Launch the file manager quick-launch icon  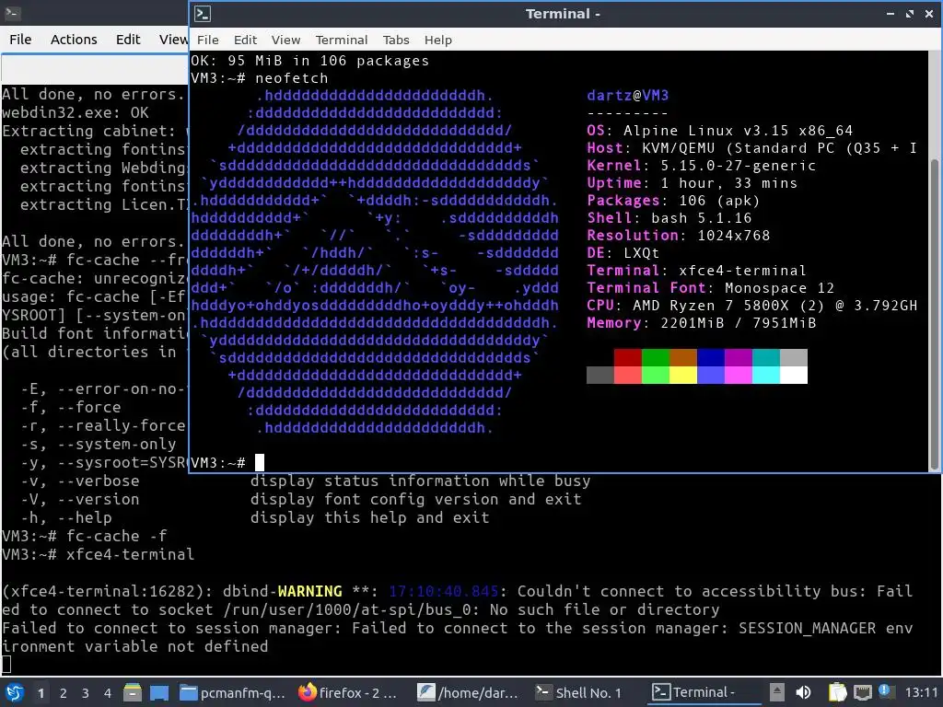pyautogui.click(x=133, y=692)
